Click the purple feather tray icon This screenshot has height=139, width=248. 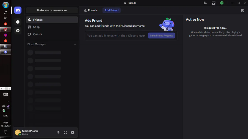pyautogui.click(x=8, y=106)
